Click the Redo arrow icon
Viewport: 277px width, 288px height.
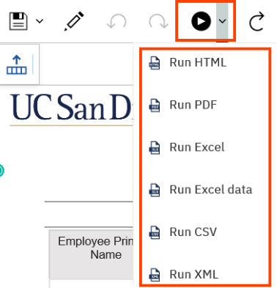coord(158,21)
